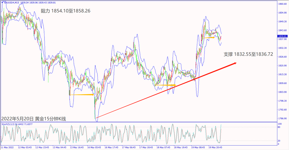
Task: Select the 1826.20 price axis label
Action: point(282,57)
